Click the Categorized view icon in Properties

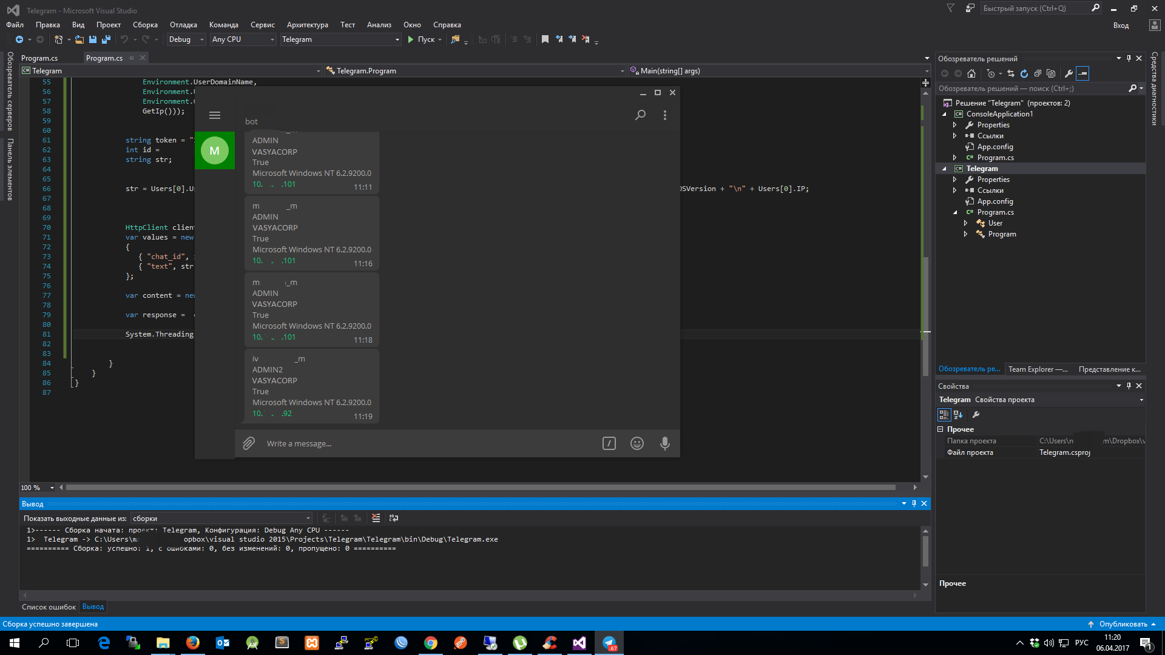click(x=944, y=415)
